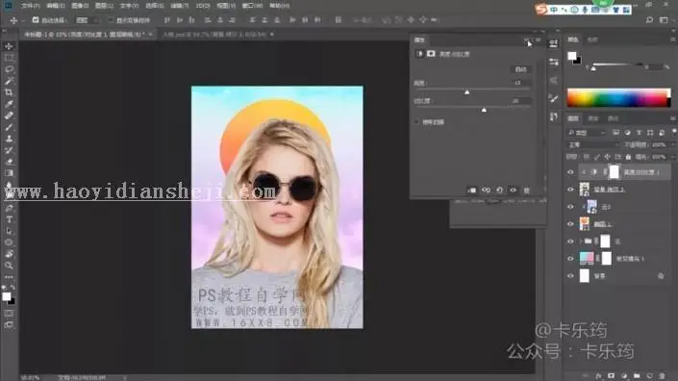Screen dimensions: 678x381
Task: Select the Eyedropper tool
Action: 9,104
